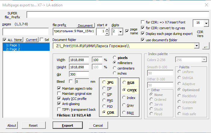Toggle Anti-aliasing checkbox
The width and height of the screenshot is (211, 133).
point(59,104)
